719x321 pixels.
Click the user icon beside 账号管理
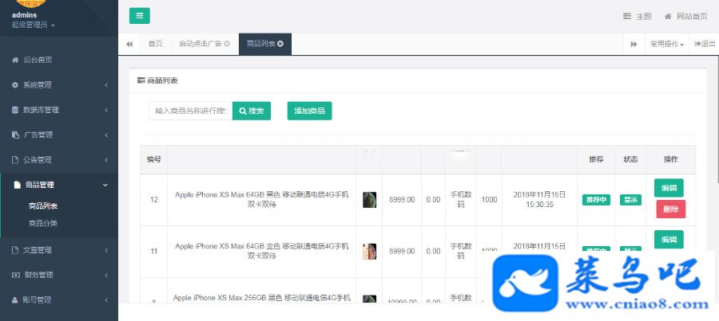coord(15,300)
